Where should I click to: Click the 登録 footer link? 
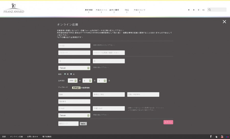coord(4,136)
